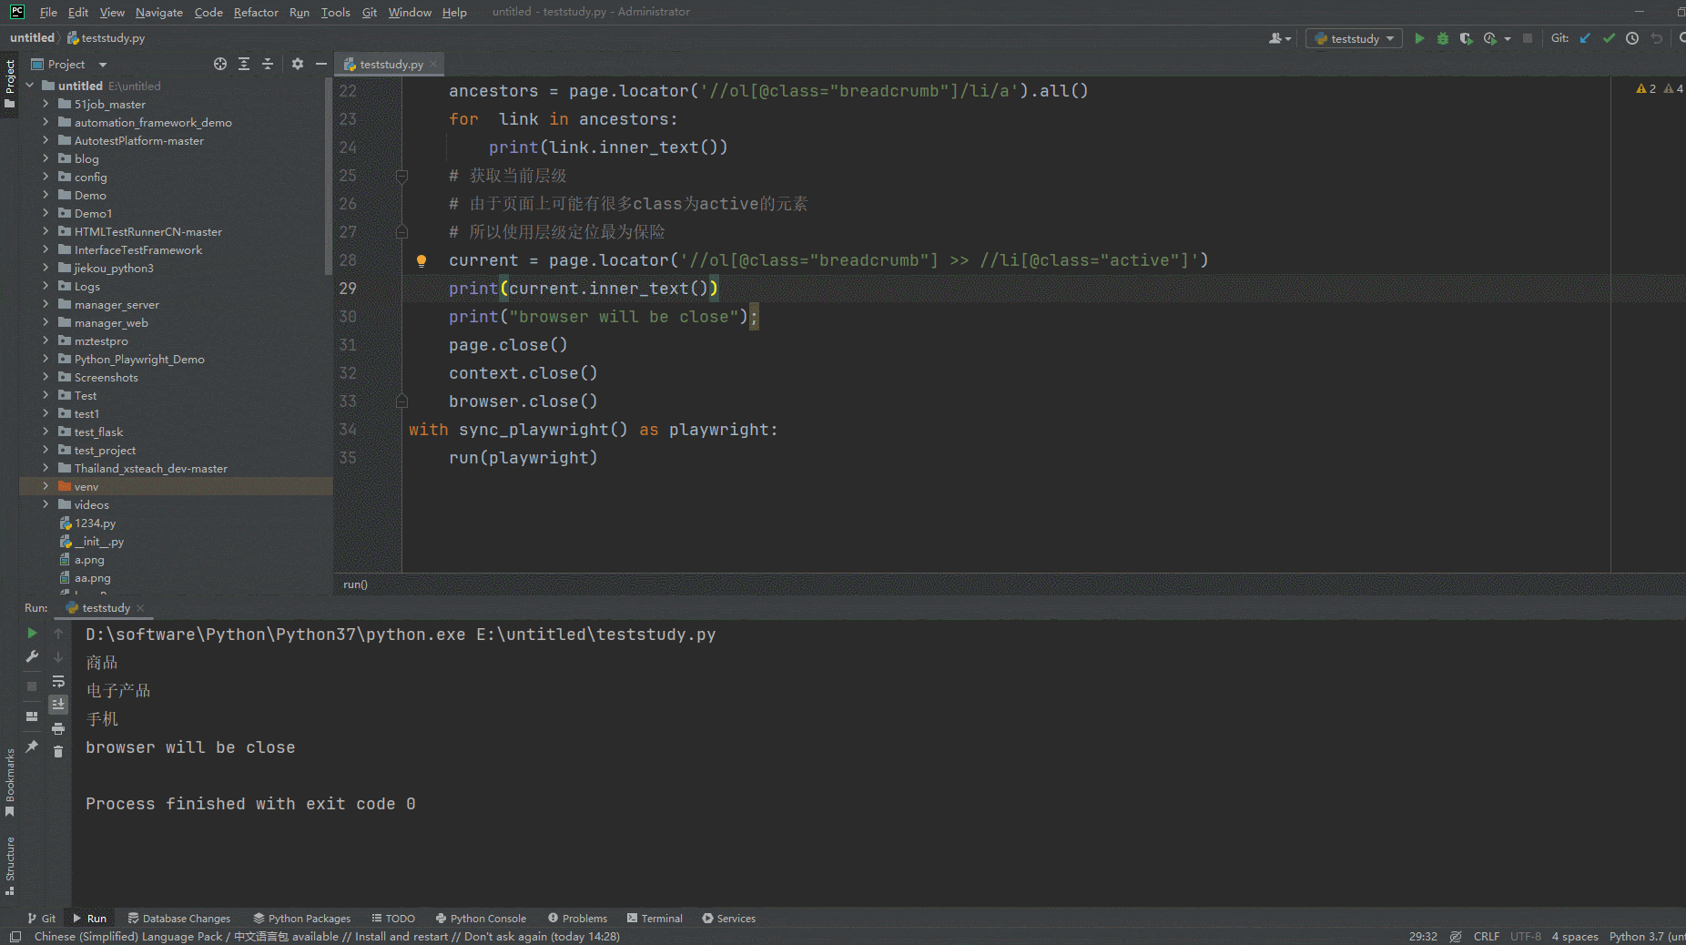
Task: Collapse the untitled project root
Action: 30,86
